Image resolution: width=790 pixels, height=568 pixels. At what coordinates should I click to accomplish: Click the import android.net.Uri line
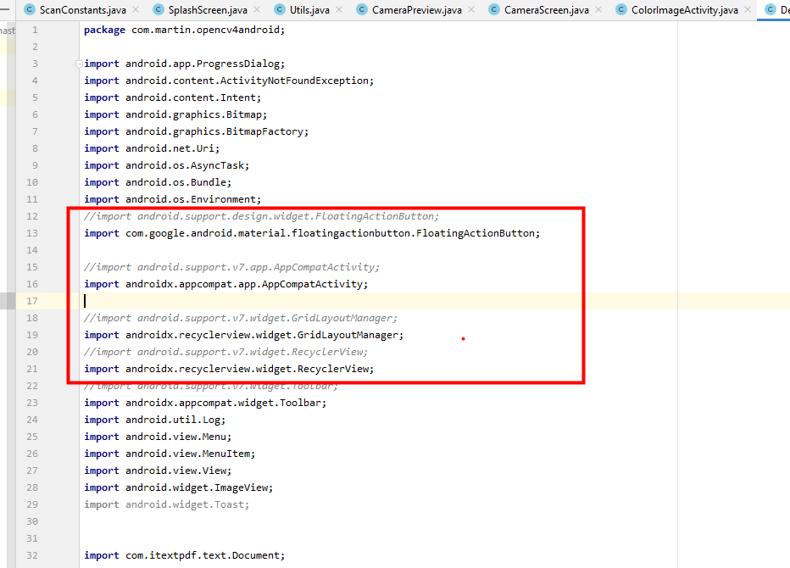[152, 148]
